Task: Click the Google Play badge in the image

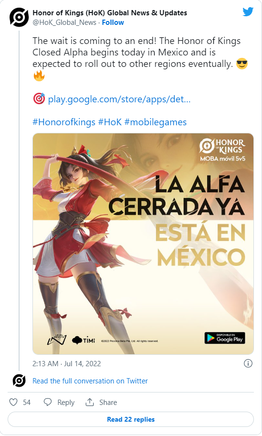Action: click(225, 338)
